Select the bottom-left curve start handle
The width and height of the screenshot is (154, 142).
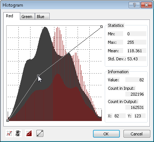8,121
